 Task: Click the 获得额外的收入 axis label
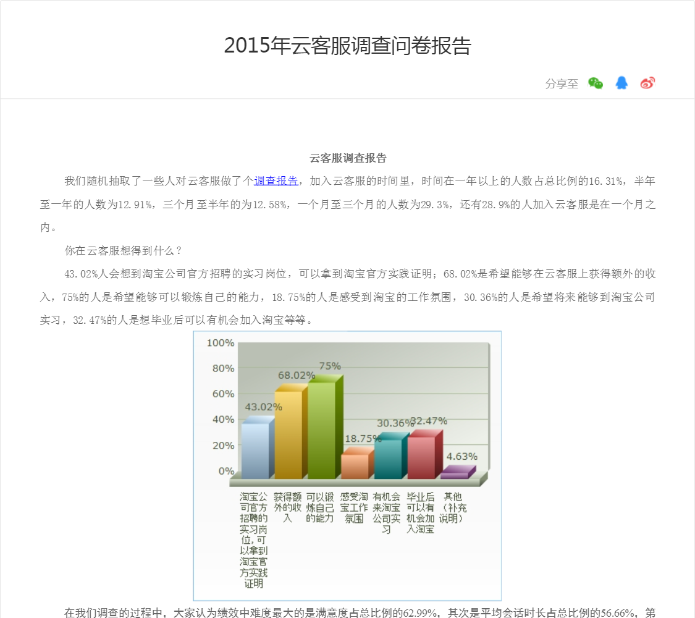pos(287,507)
